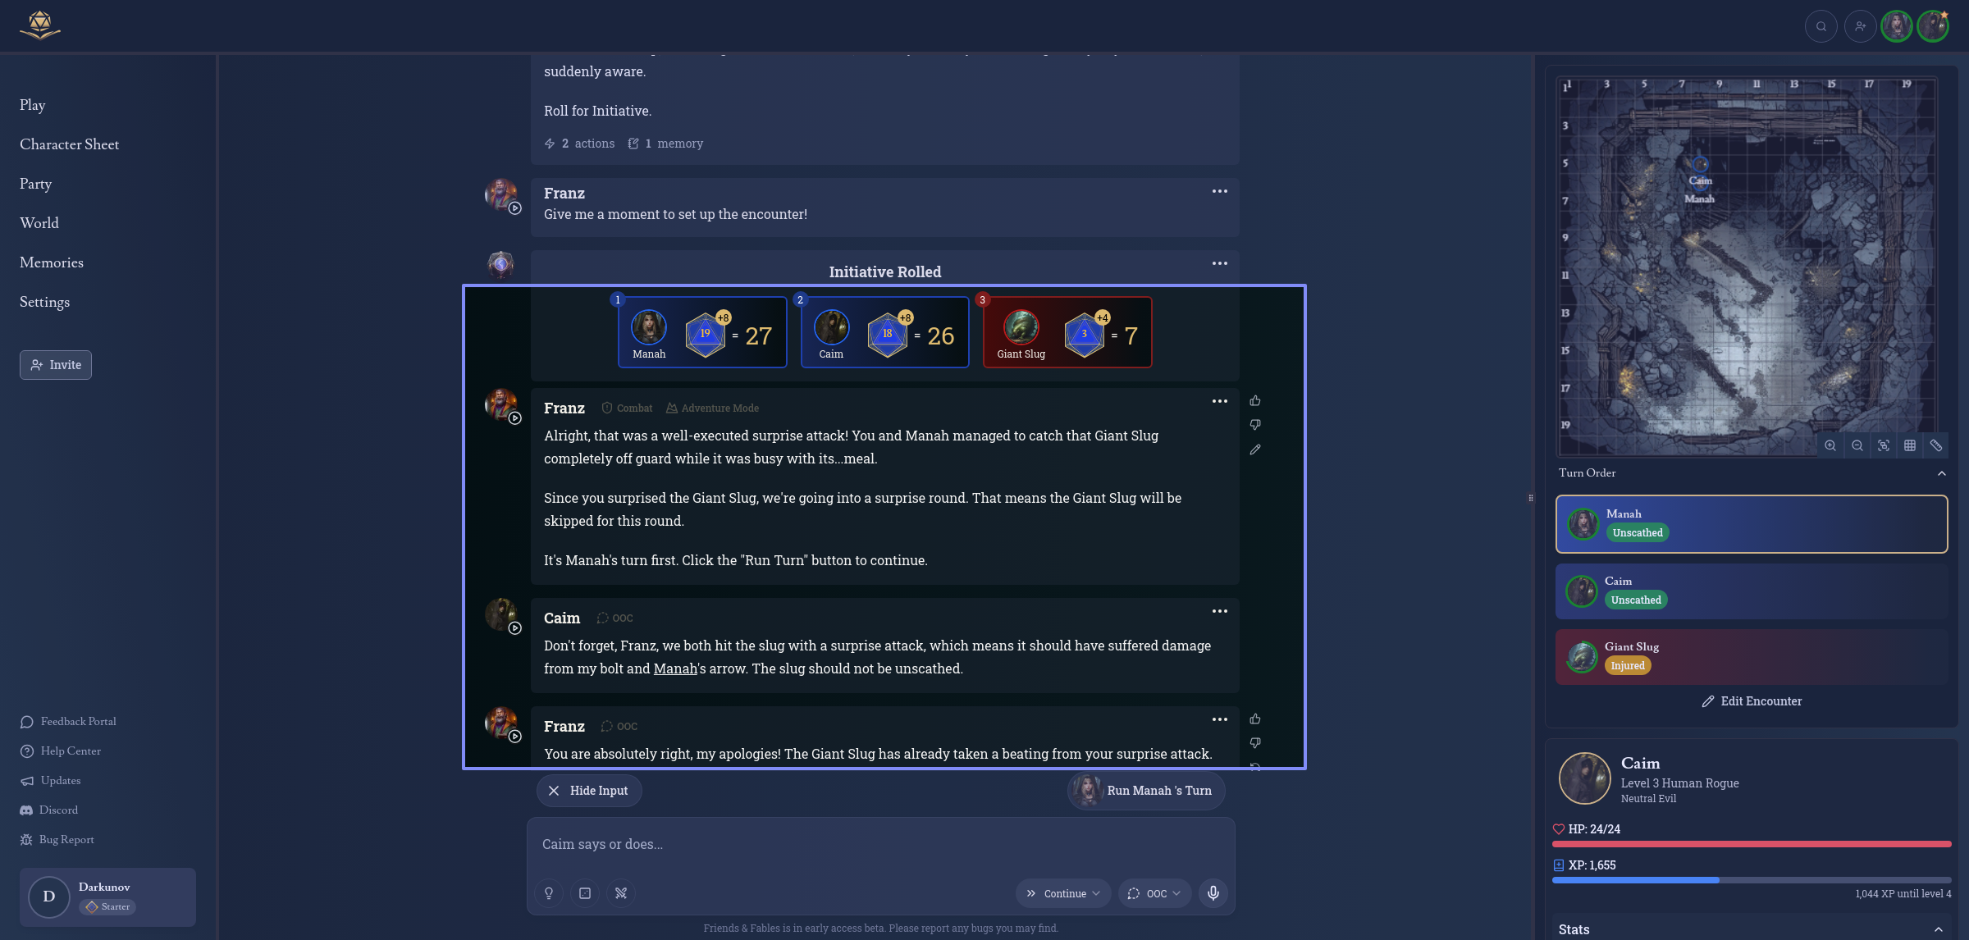1969x940 pixels.
Task: Select the map ruler measure tool
Action: [x=1936, y=445]
